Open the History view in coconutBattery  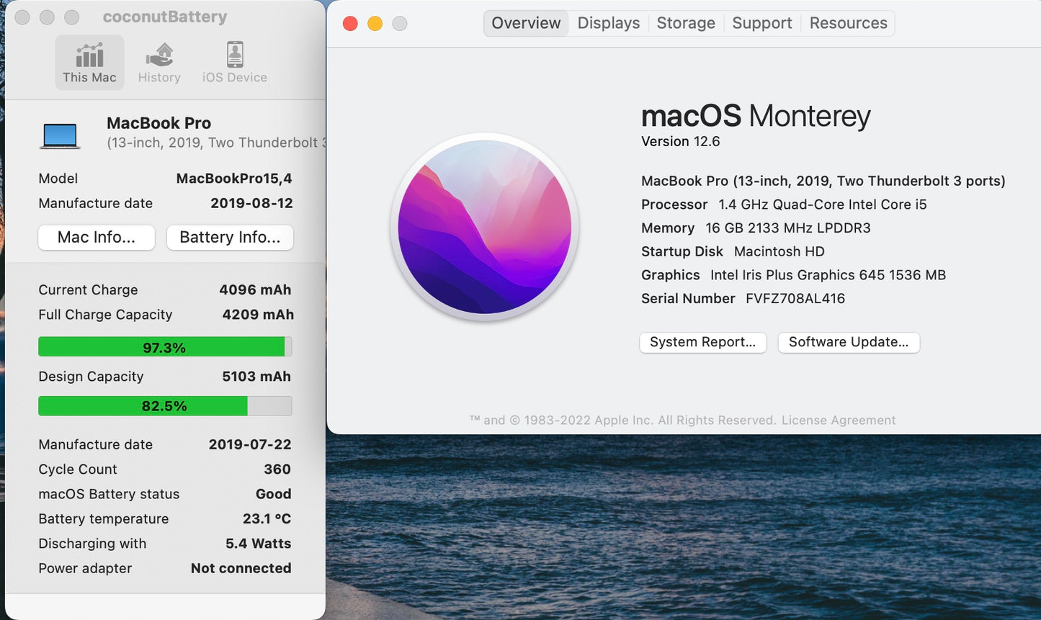click(158, 62)
